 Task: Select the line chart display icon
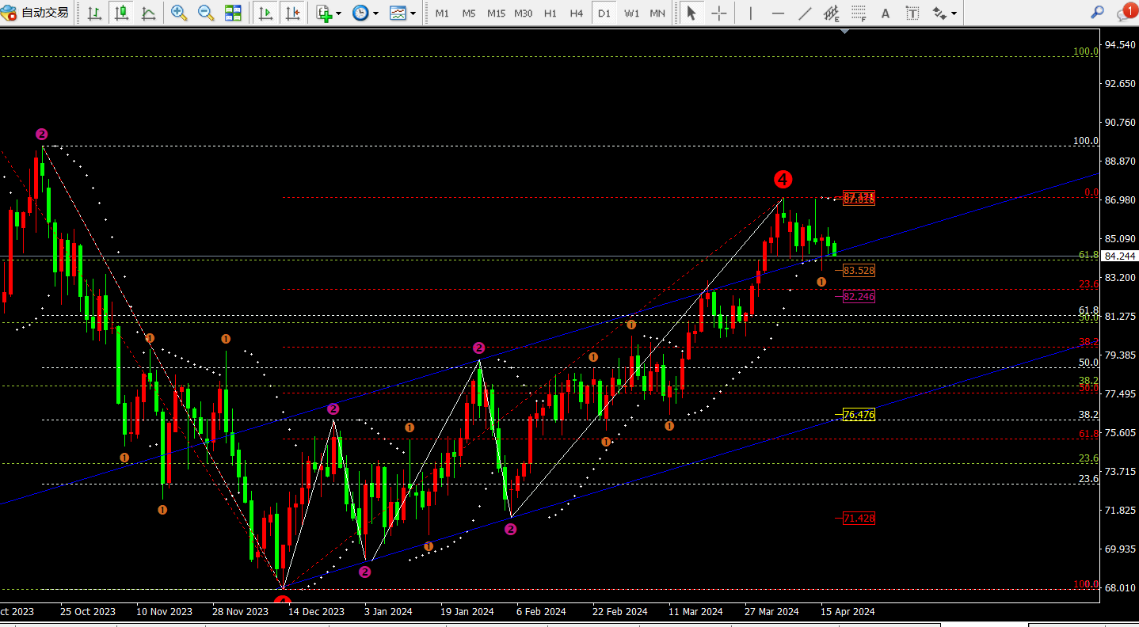pos(148,13)
